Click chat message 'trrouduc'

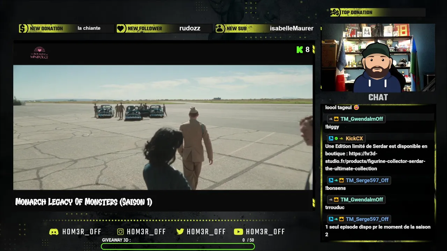(x=335, y=207)
